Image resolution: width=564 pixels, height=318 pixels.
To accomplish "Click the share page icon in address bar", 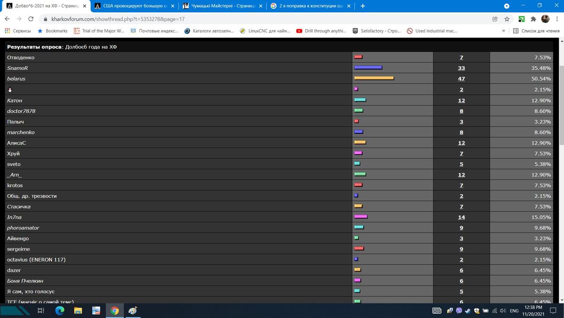I will (x=495, y=19).
